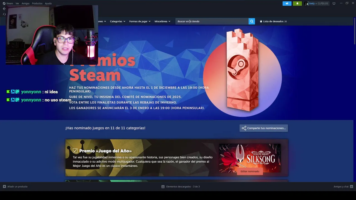The width and height of the screenshot is (356, 200).
Task: Open the Amigos menu
Action: coord(26,3)
